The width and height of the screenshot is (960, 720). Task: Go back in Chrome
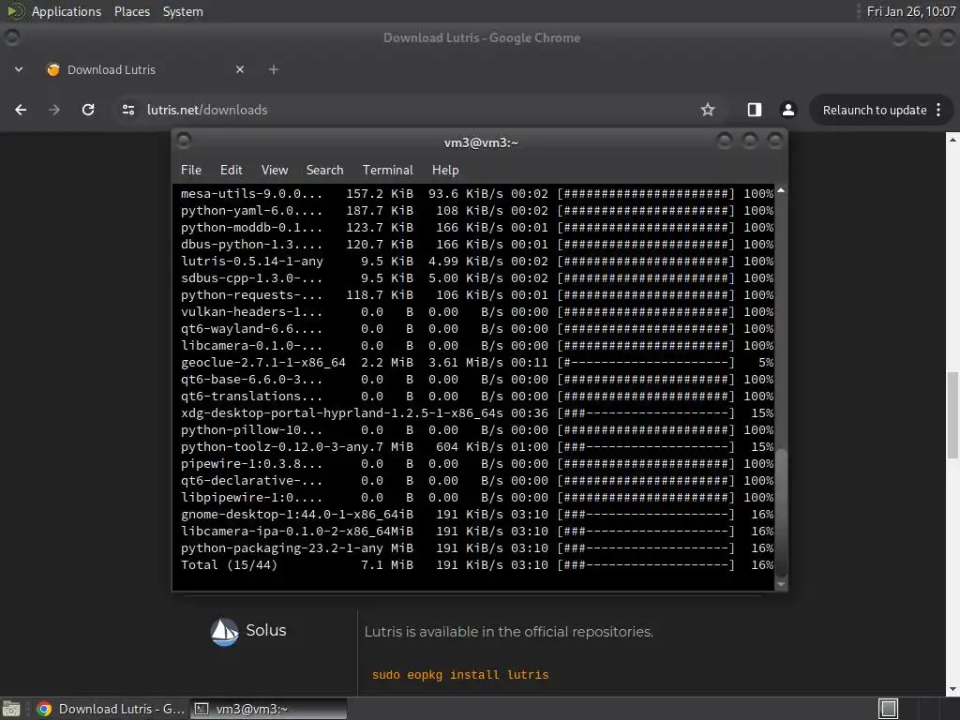pyautogui.click(x=21, y=110)
